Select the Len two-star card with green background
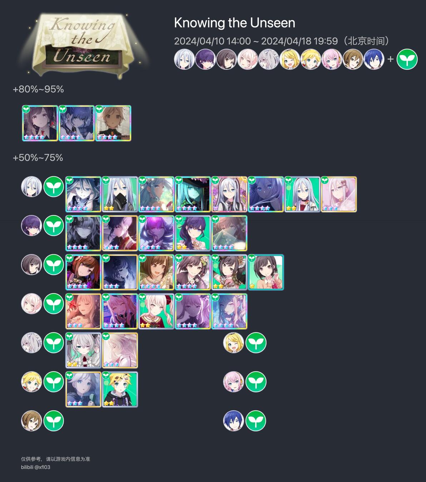426x482 pixels. coord(120,389)
